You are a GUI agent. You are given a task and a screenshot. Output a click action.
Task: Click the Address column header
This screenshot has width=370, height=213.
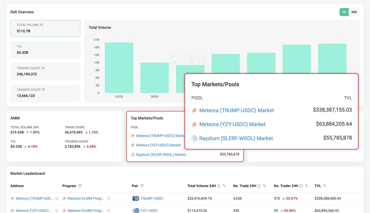pos(17,186)
